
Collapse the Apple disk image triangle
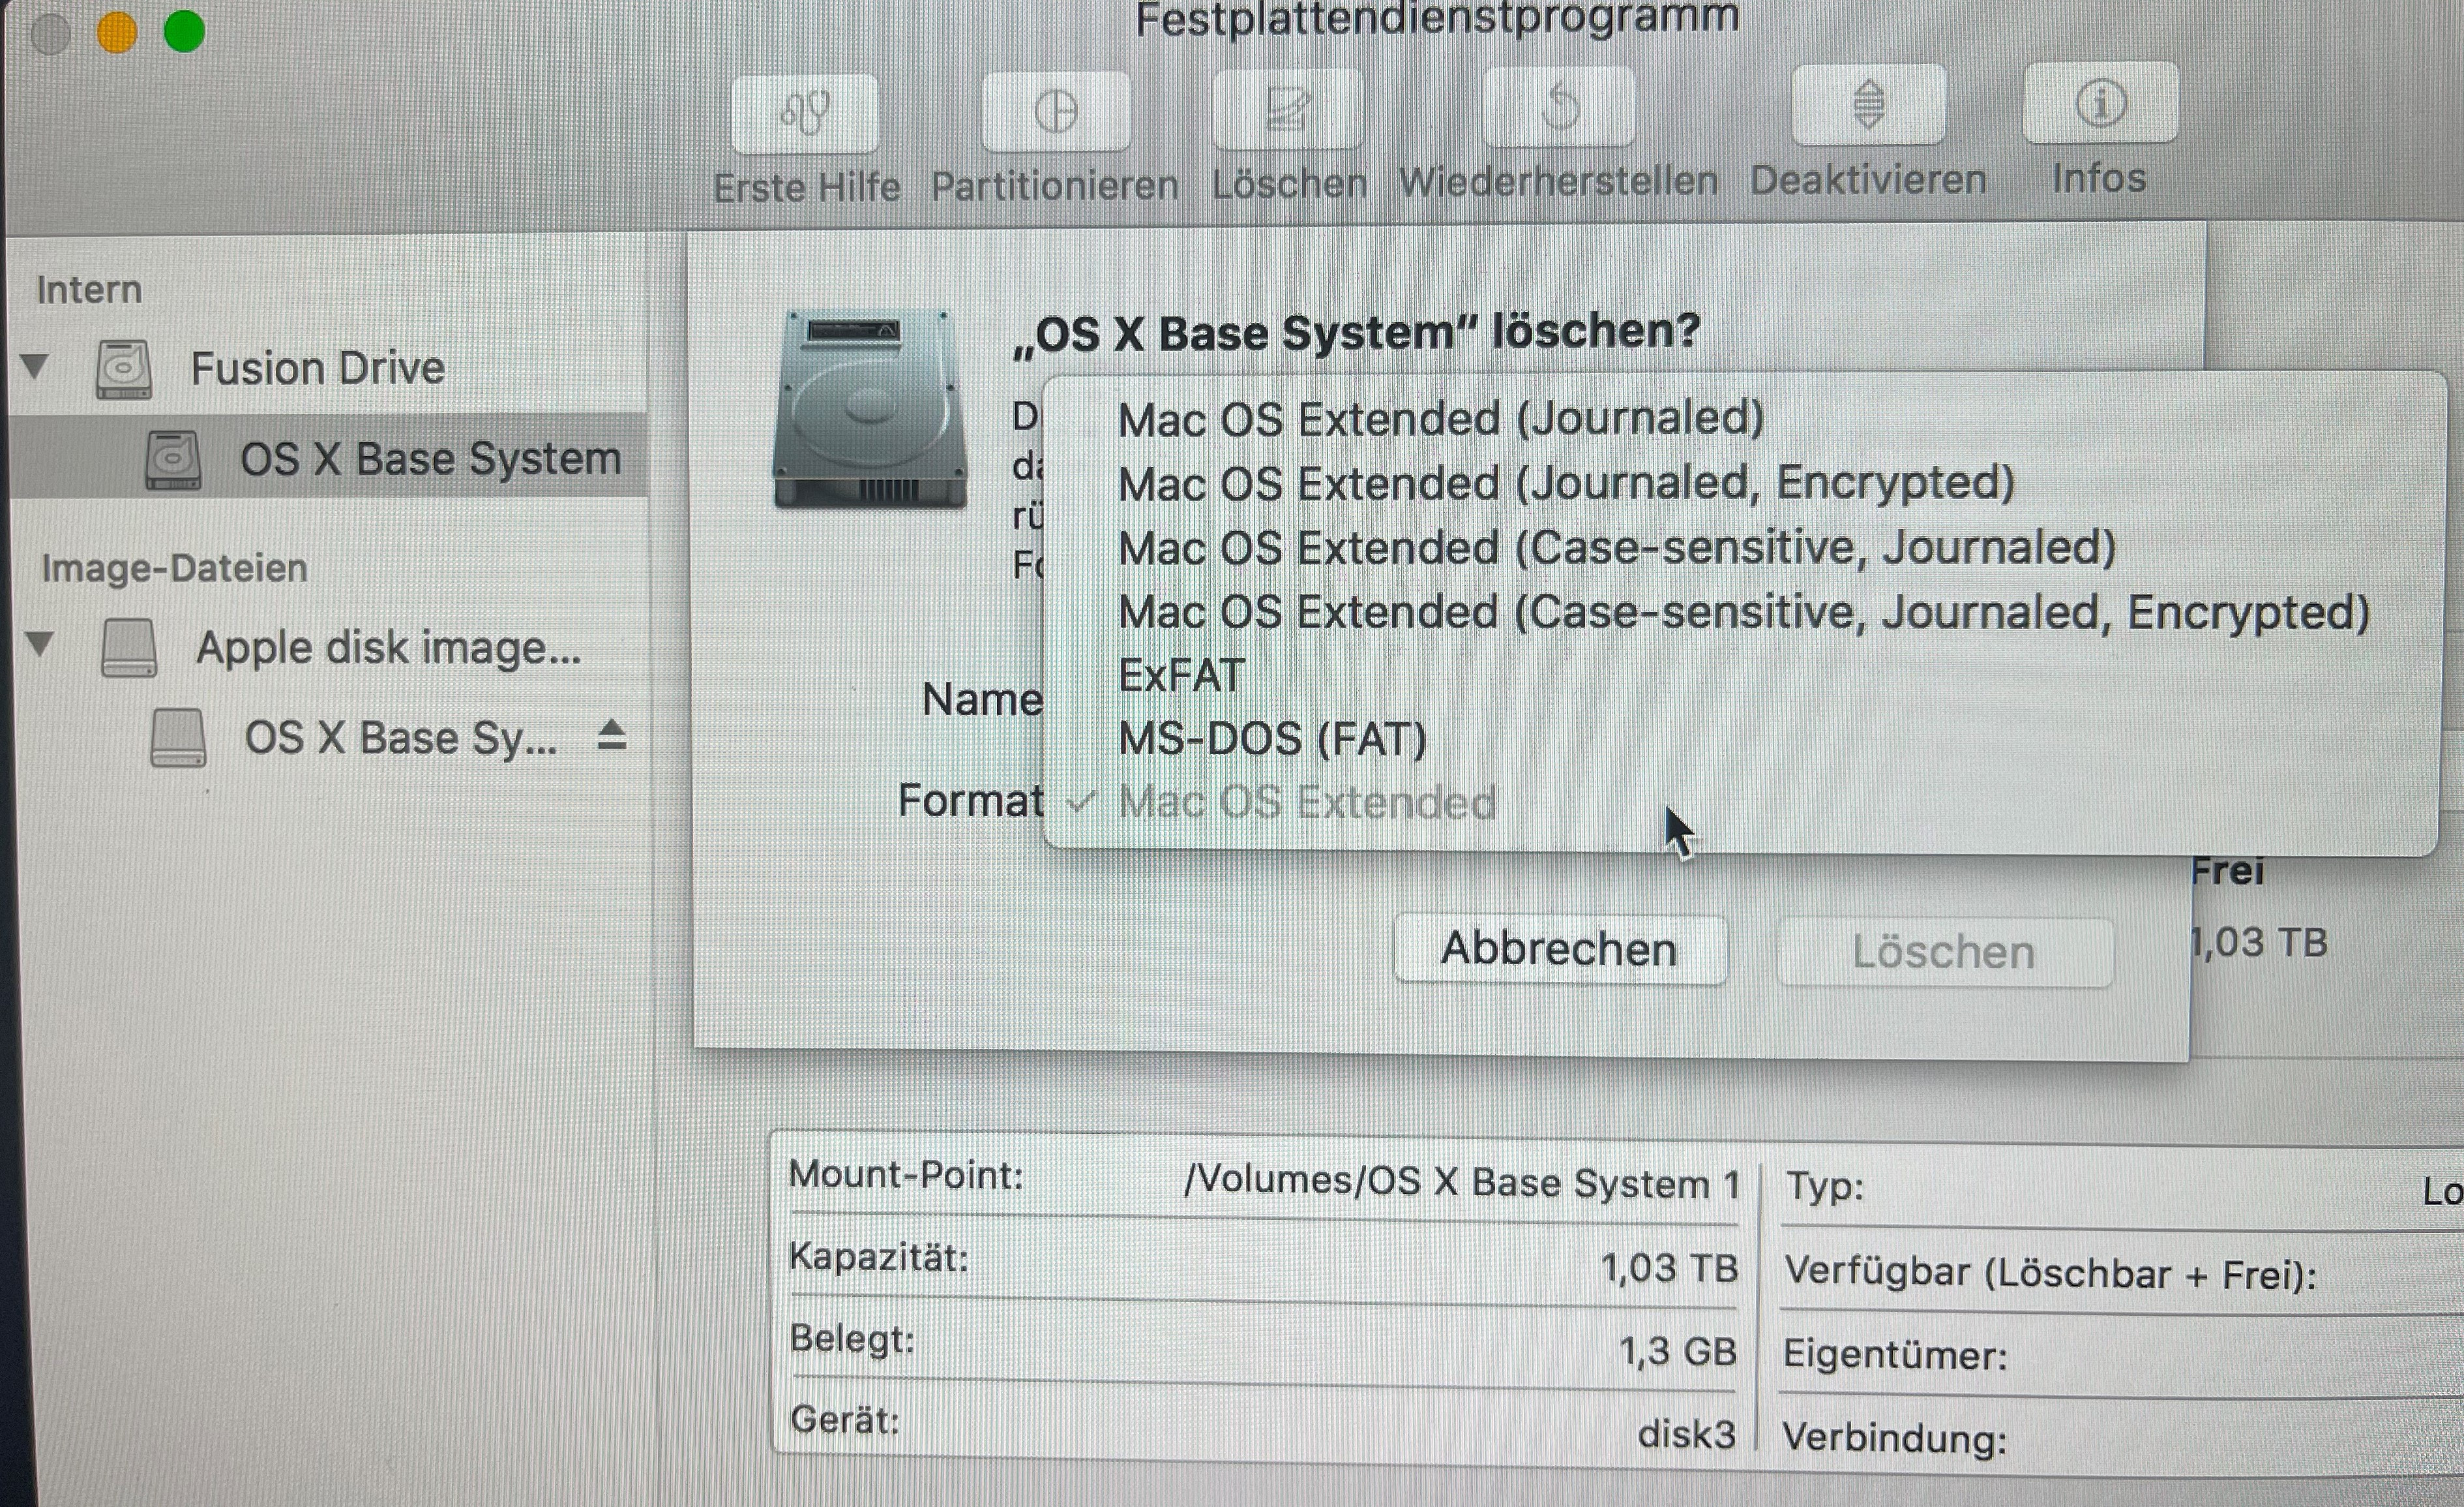40,643
